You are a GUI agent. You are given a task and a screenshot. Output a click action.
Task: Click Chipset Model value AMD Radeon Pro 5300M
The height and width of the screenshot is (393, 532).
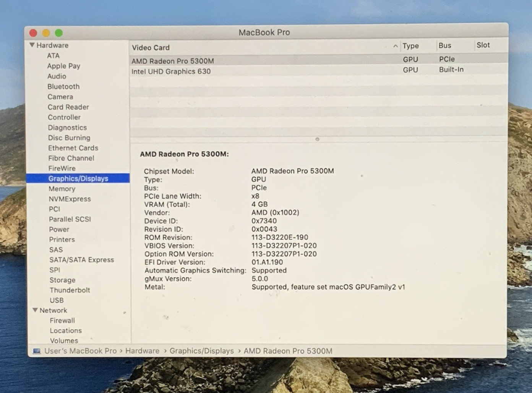point(292,171)
